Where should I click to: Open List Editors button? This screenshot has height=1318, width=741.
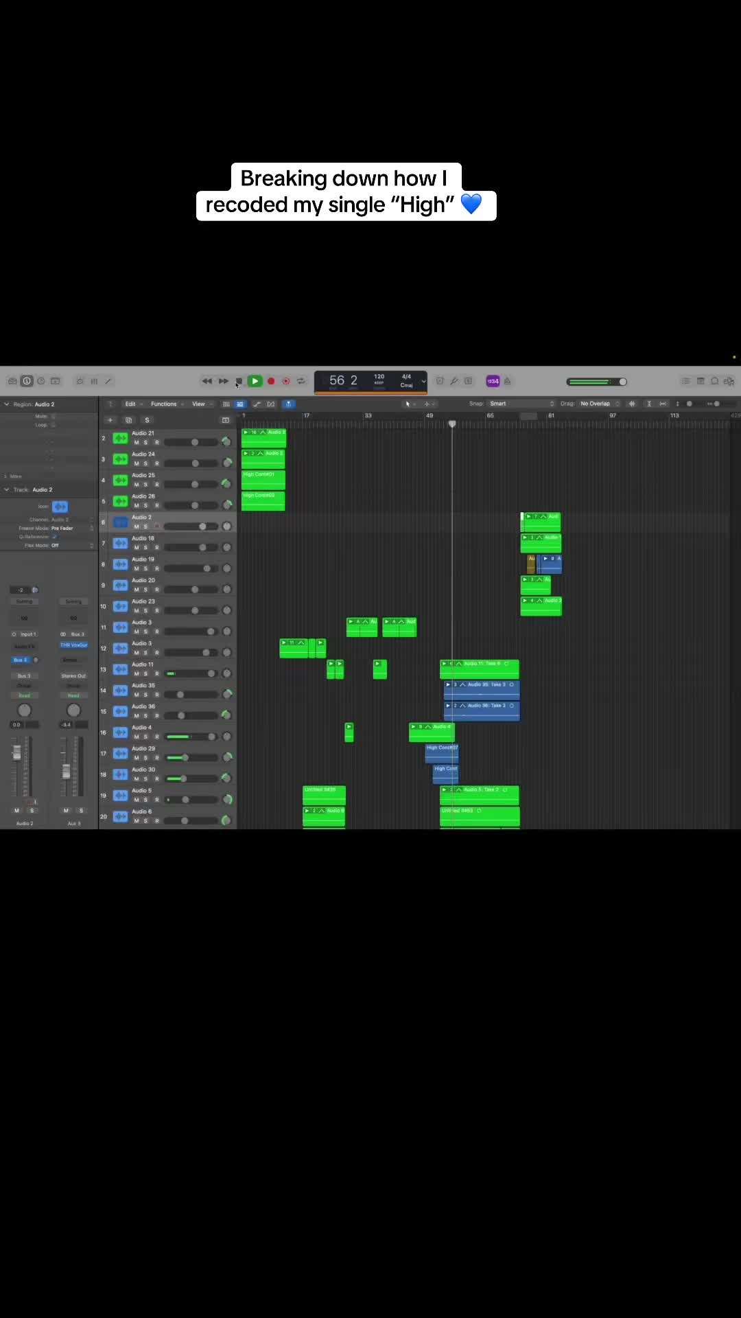coord(685,381)
